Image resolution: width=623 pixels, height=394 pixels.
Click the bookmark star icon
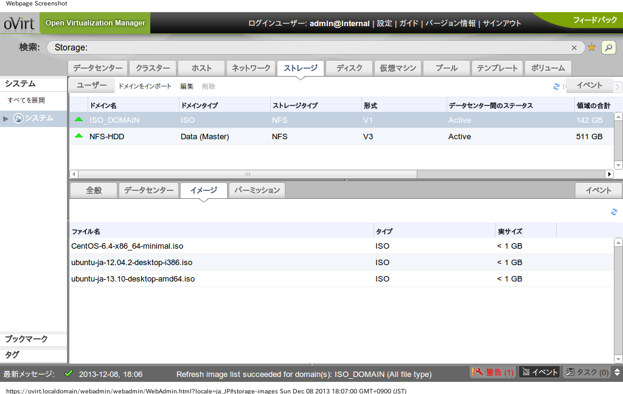tap(591, 47)
